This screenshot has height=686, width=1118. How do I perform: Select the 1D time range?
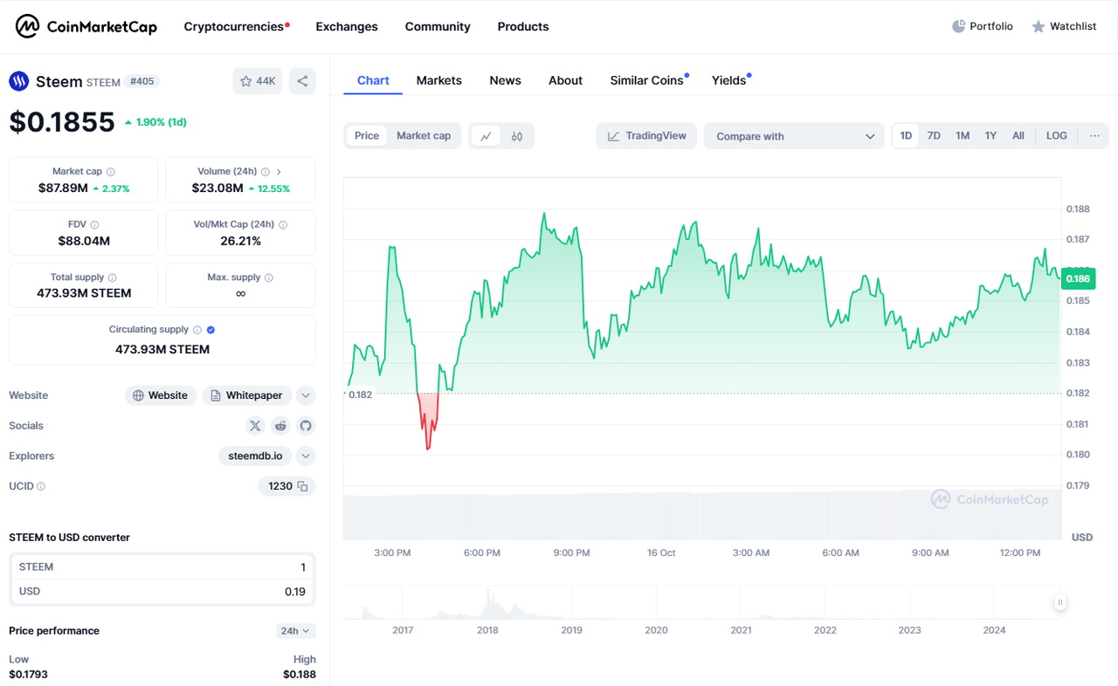pos(907,136)
